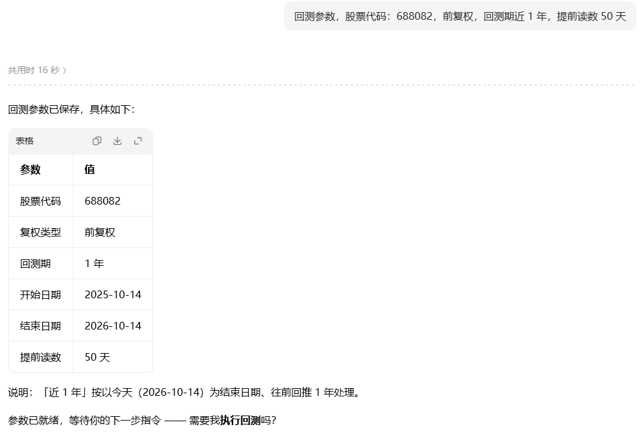Select the stock code value 688082
This screenshot has height=434, width=641.
tap(103, 201)
